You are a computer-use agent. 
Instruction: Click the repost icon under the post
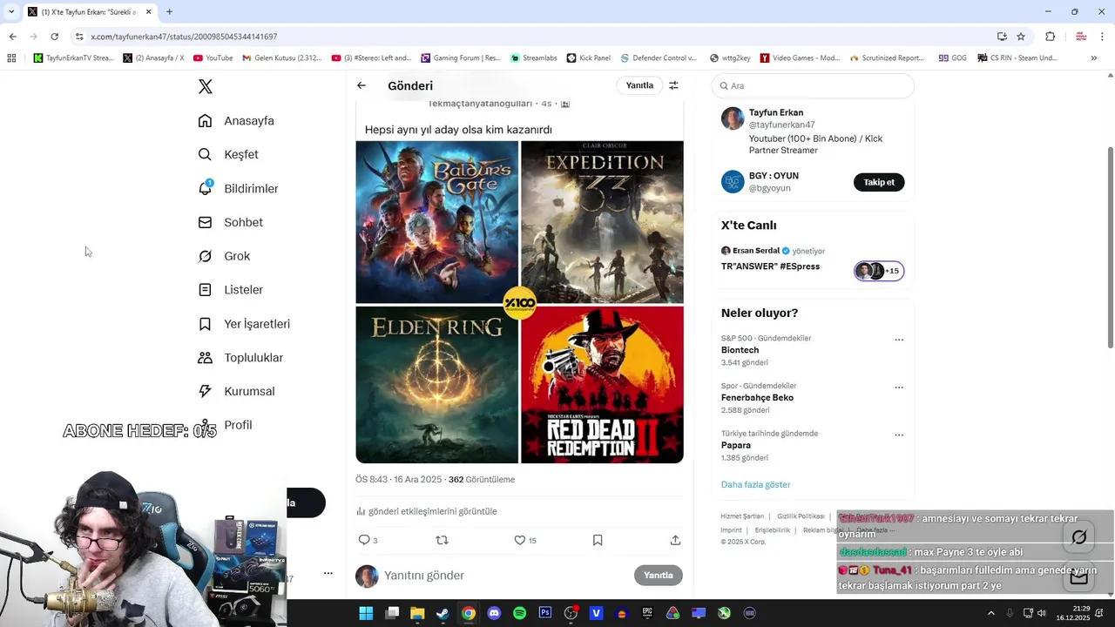pyautogui.click(x=442, y=540)
